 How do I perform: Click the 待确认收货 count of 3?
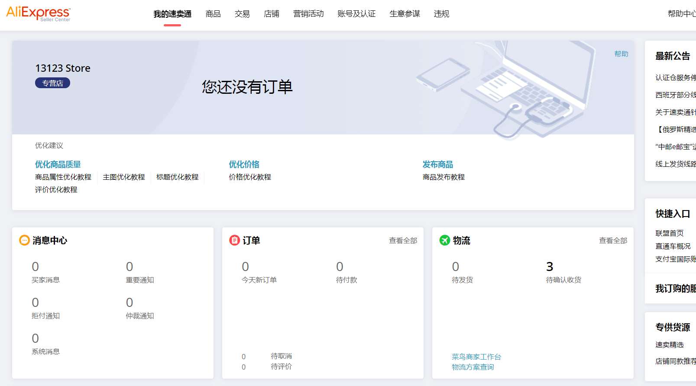coord(550,266)
